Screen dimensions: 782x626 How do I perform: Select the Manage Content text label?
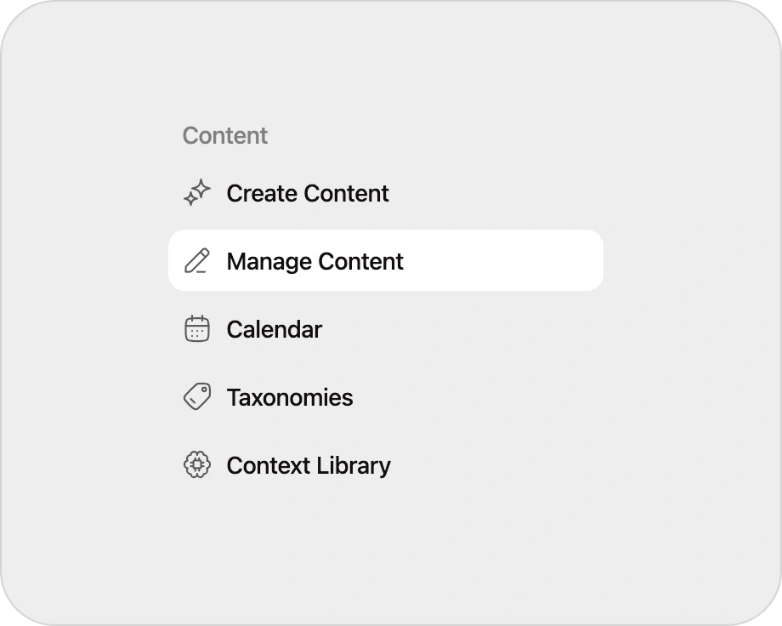[314, 261]
